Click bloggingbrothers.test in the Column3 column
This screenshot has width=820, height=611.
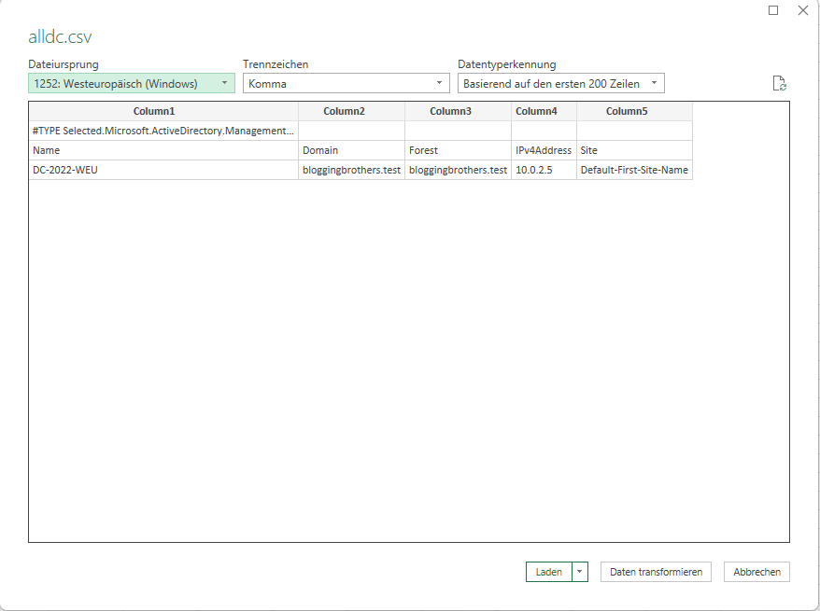pyautogui.click(x=458, y=170)
